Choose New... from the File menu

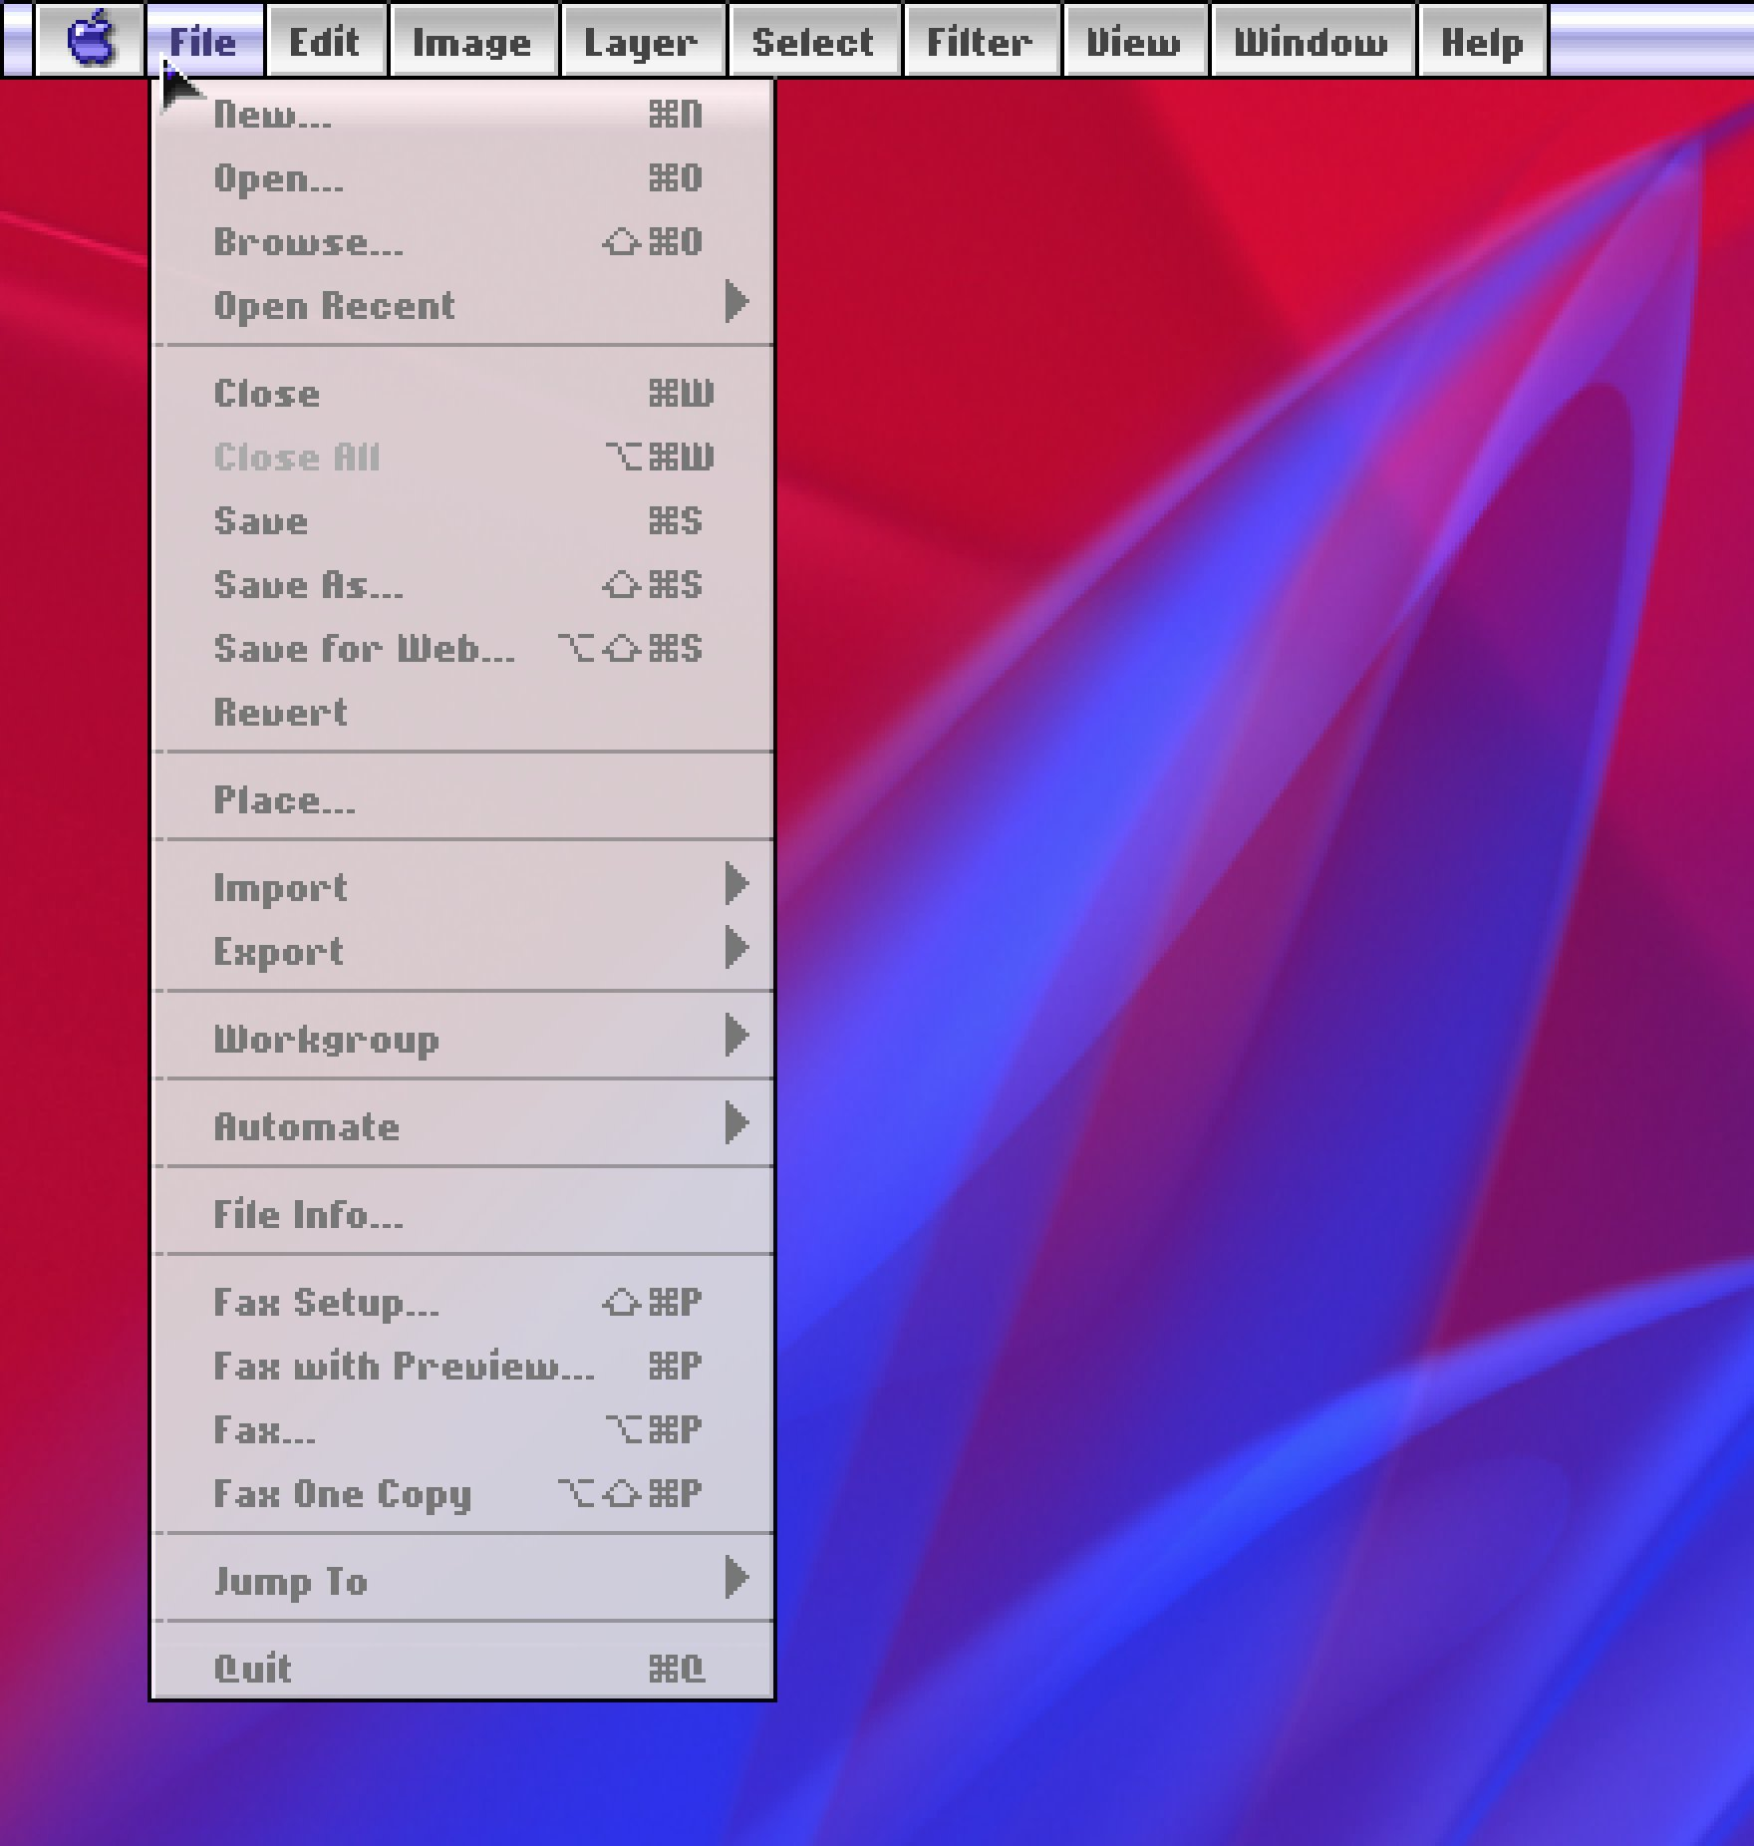463,115
